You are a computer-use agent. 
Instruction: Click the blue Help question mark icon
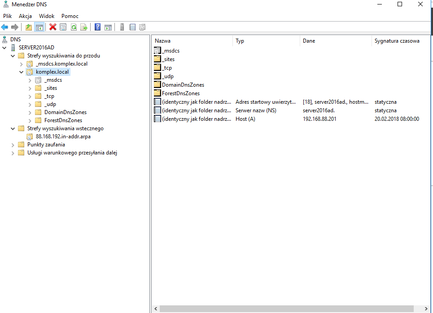click(x=97, y=27)
